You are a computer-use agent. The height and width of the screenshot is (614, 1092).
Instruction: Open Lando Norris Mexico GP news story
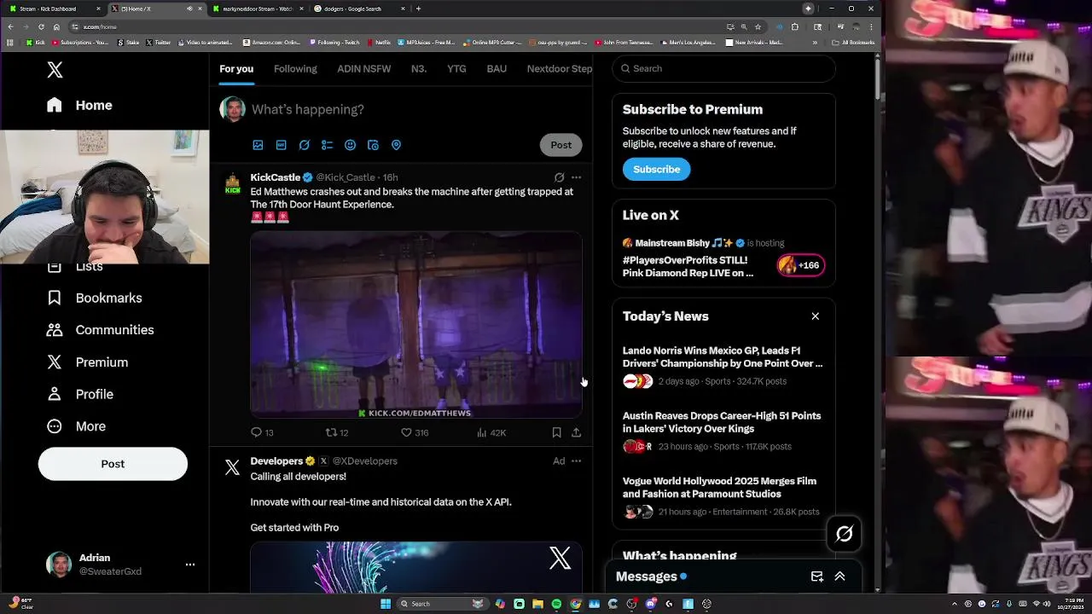pyautogui.click(x=723, y=366)
